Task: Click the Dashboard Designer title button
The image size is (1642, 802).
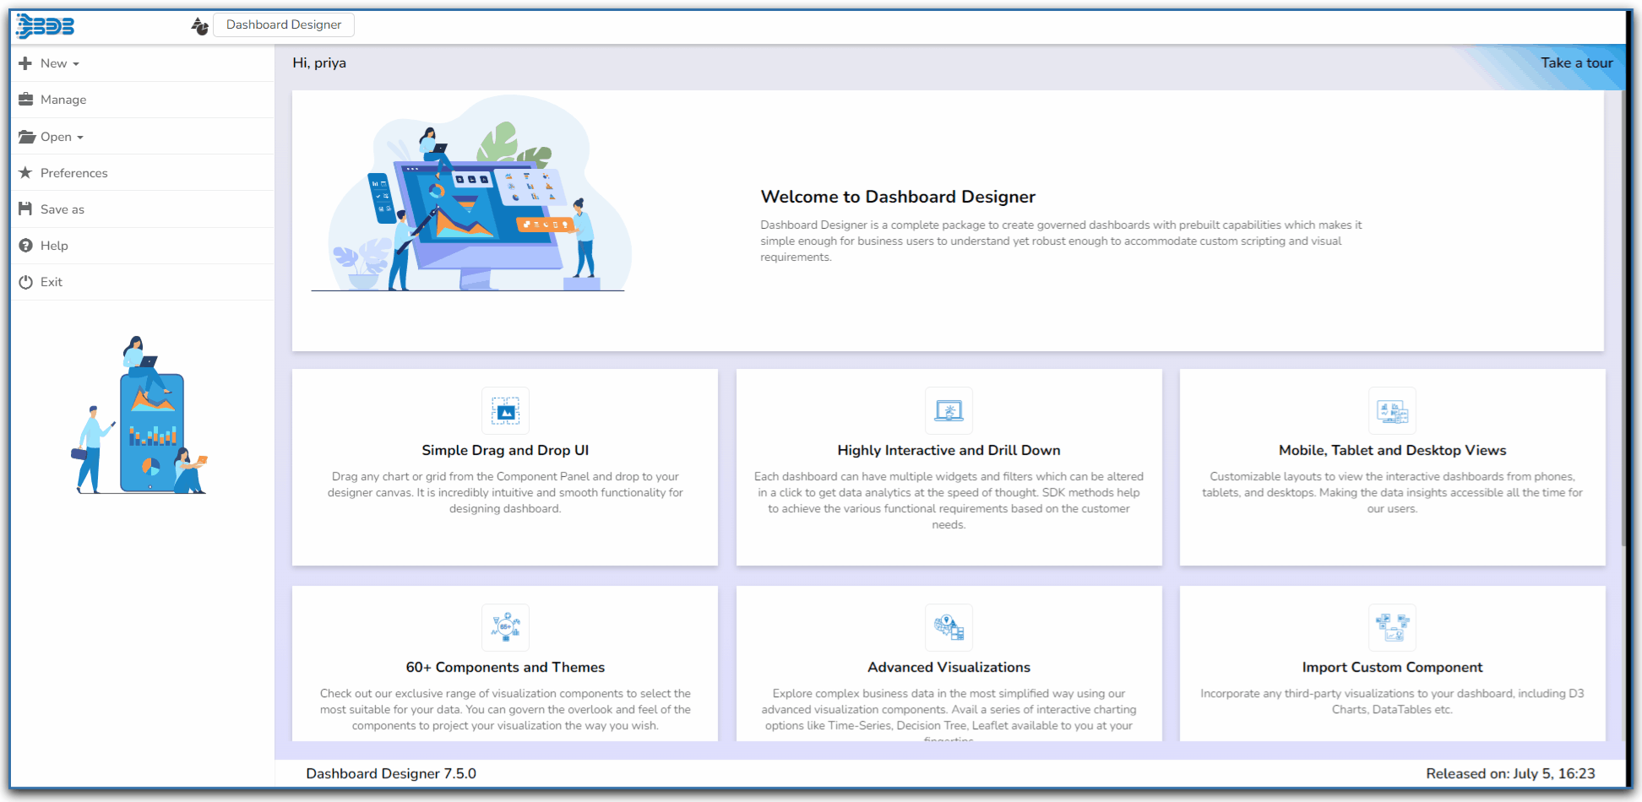Action: [x=284, y=24]
